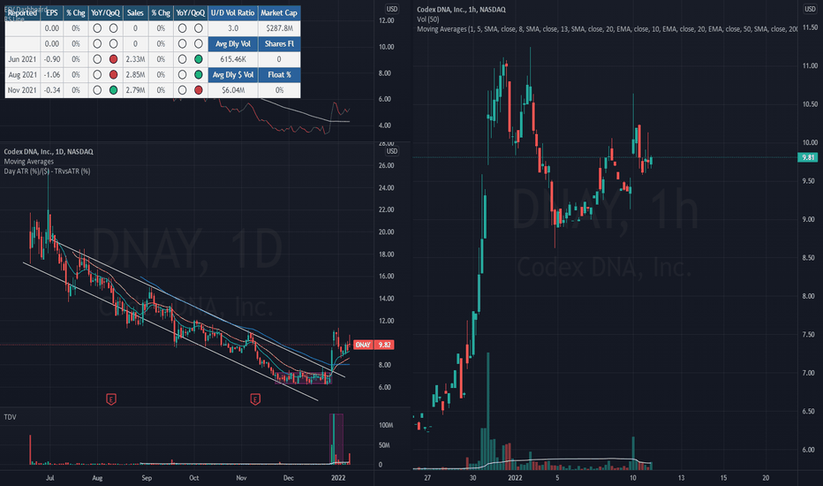Select the Day ATR (%)/($) - TRvsATR indicator legend

[47, 171]
